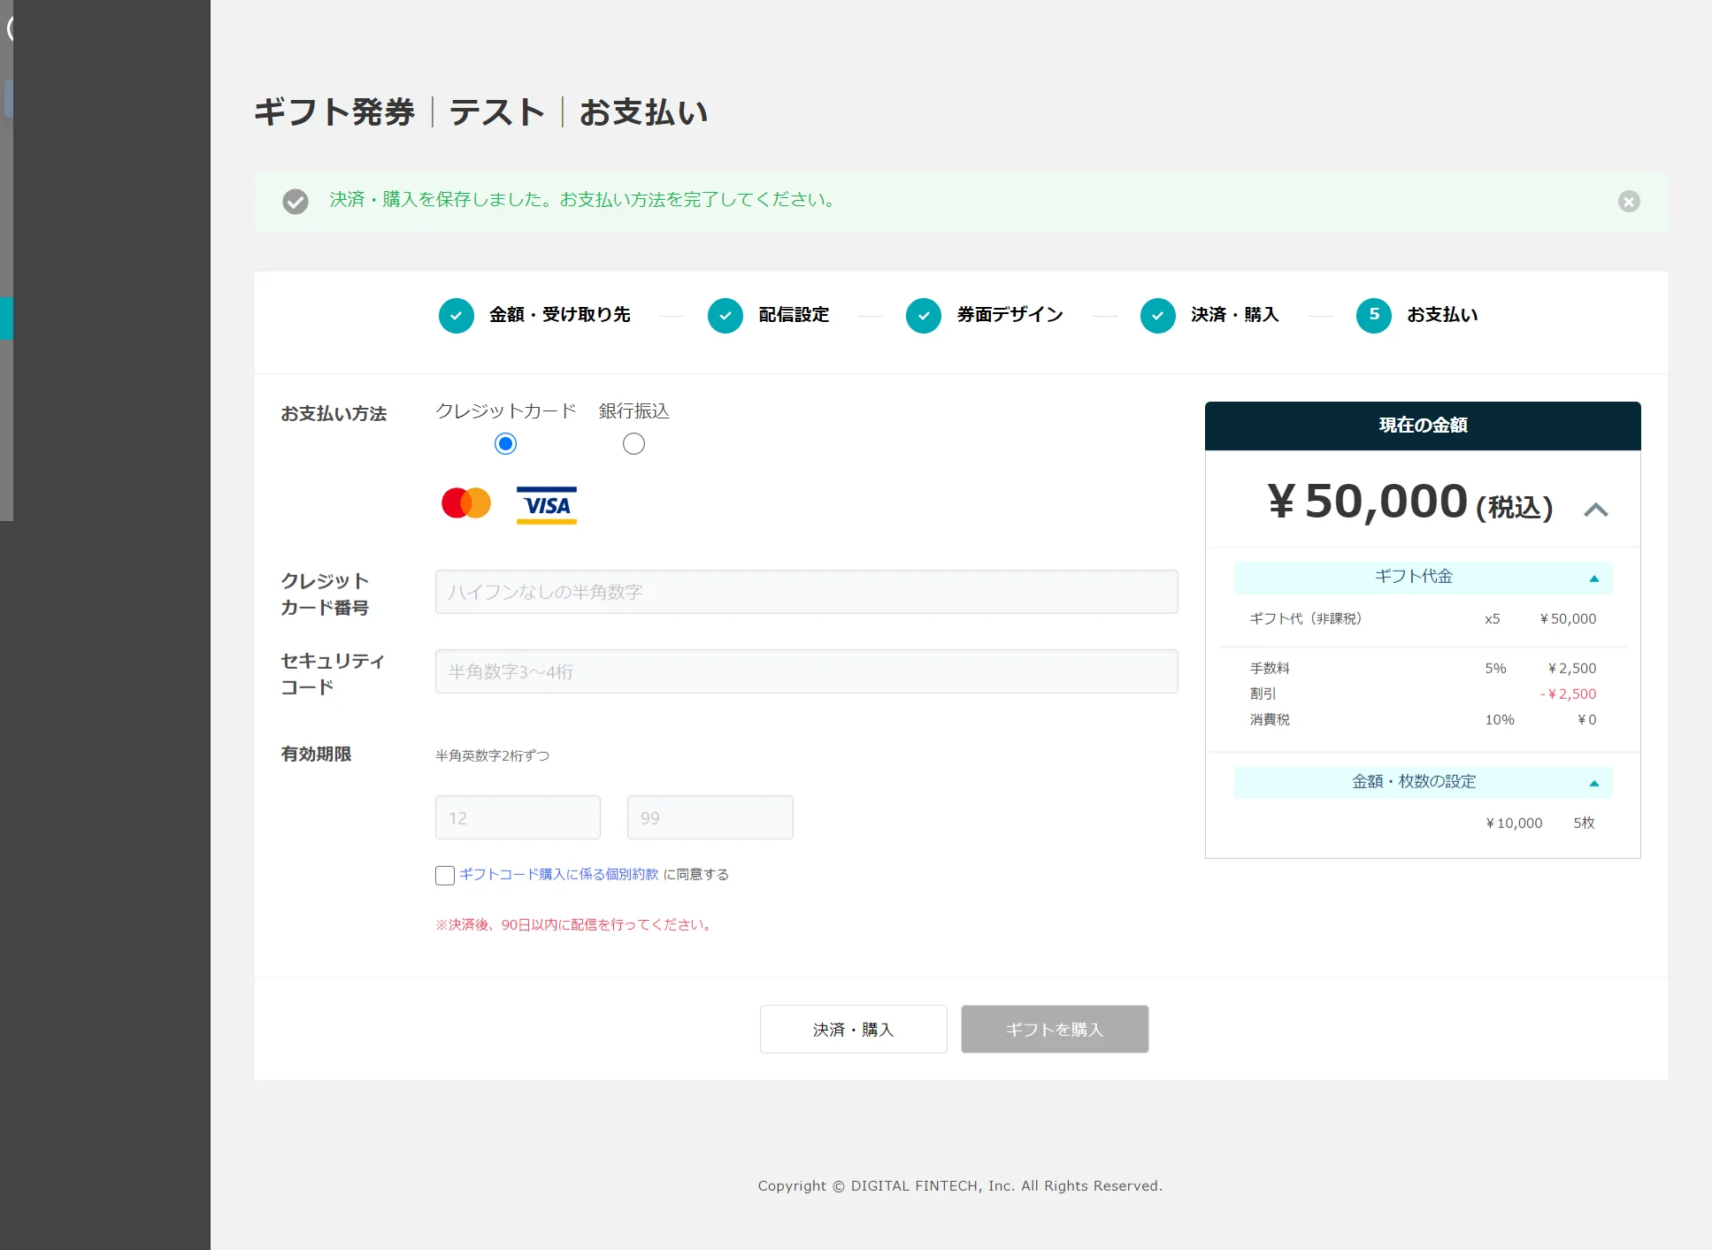This screenshot has width=1712, height=1250.
Task: Click the step 5 お支払い circle
Action: pos(1374,316)
